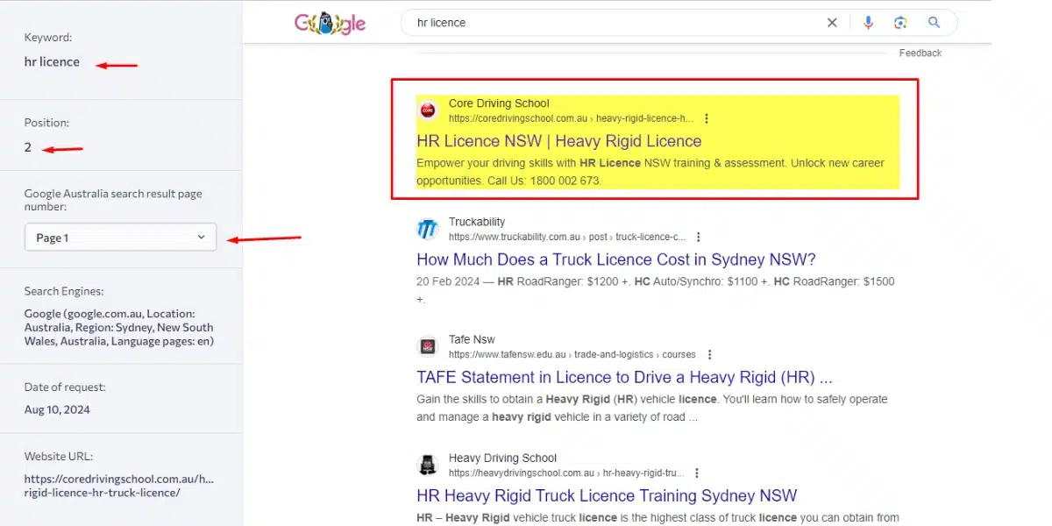Click the position value '2'

(28, 146)
